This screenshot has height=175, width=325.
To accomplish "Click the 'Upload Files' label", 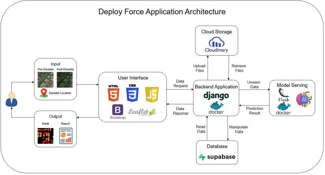I will click(199, 68).
